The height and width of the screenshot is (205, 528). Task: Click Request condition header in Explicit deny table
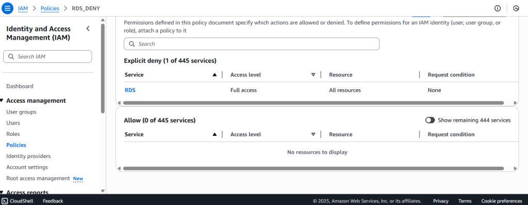point(451,75)
